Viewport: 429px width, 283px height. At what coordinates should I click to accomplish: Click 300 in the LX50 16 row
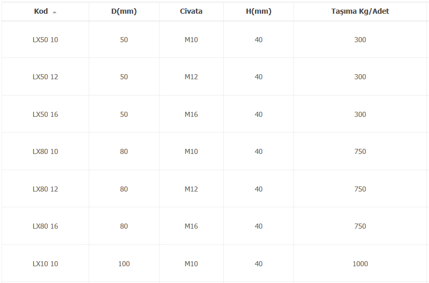pyautogui.click(x=360, y=114)
